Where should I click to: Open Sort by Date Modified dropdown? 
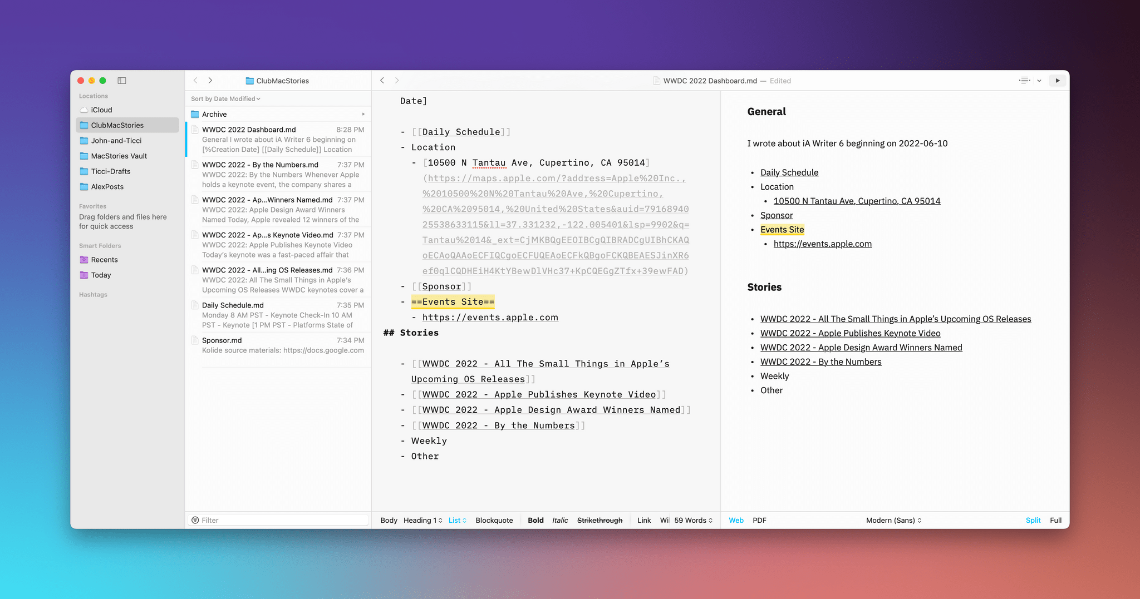tap(225, 99)
